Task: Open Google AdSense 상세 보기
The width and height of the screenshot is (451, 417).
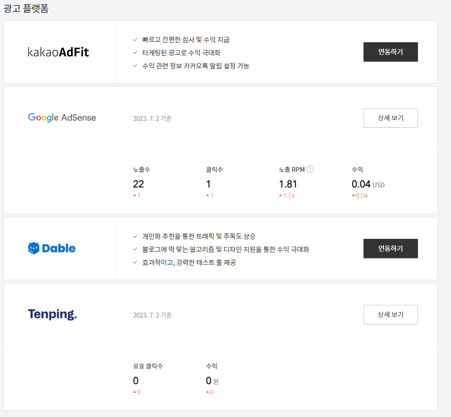Action: (390, 118)
